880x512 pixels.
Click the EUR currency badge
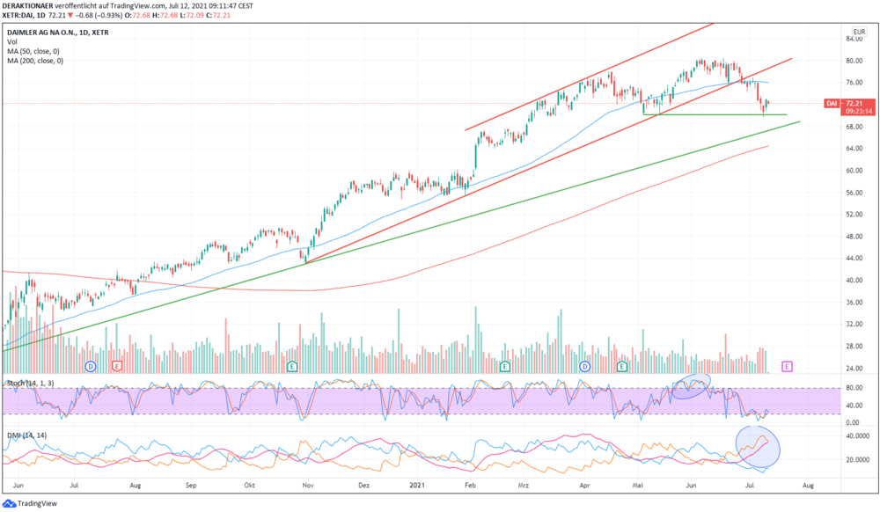tap(859, 32)
